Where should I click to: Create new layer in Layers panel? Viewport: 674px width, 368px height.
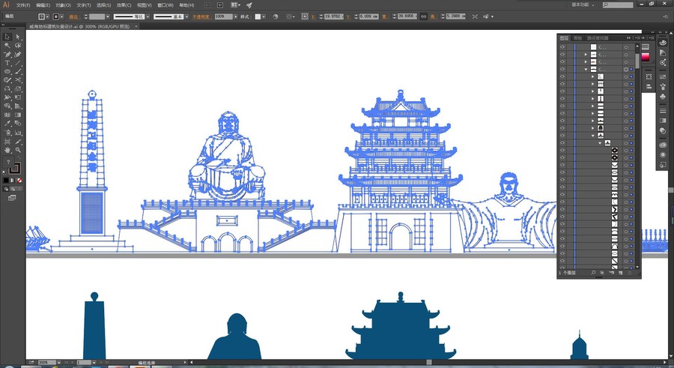click(x=620, y=273)
